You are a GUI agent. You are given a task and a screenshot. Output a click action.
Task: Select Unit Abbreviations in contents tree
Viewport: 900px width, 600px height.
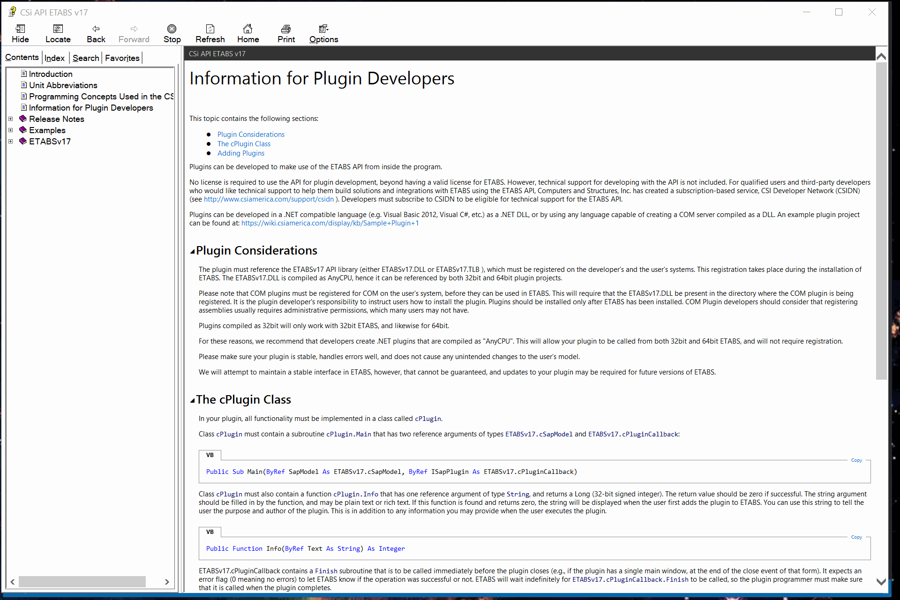(x=63, y=85)
